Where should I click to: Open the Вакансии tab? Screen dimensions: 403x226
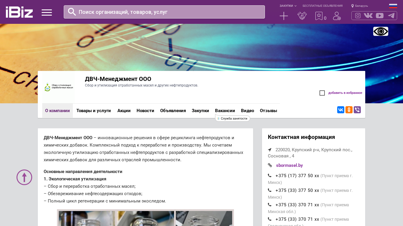(225, 111)
